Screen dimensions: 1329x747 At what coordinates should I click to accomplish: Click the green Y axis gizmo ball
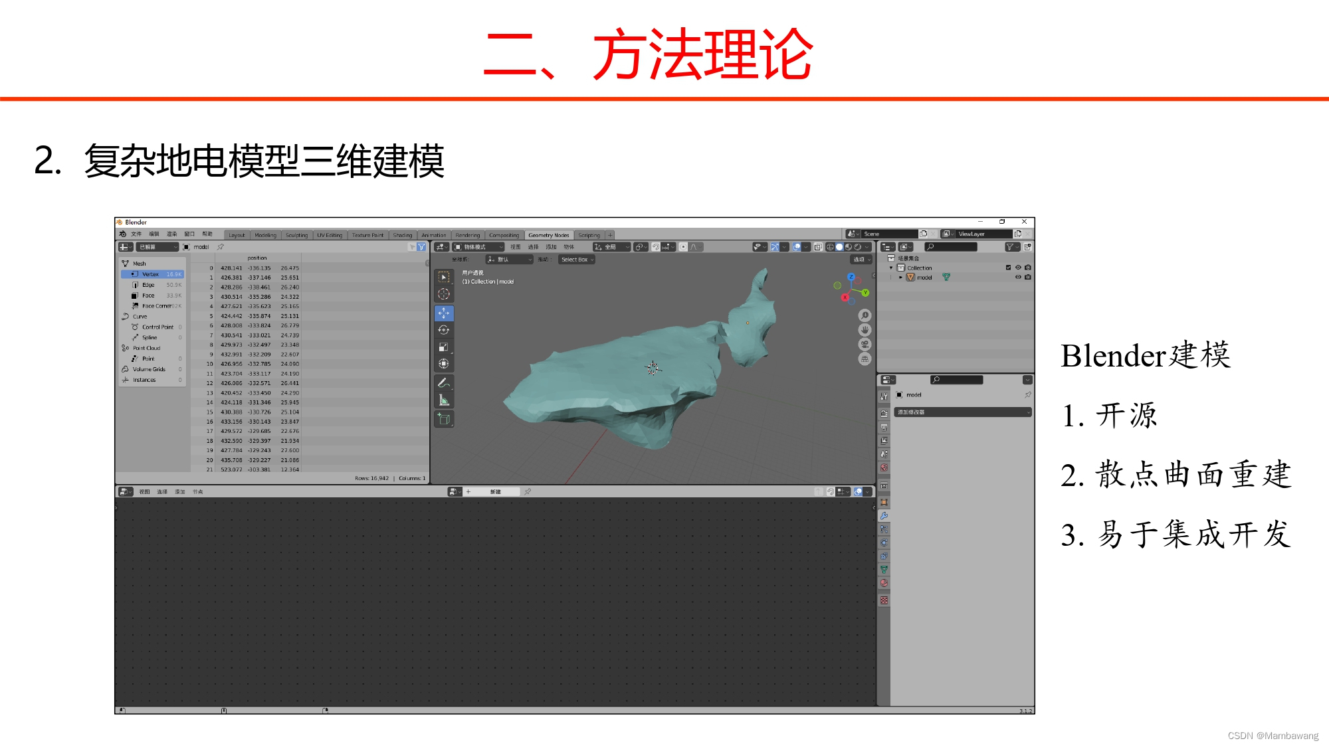coord(865,293)
